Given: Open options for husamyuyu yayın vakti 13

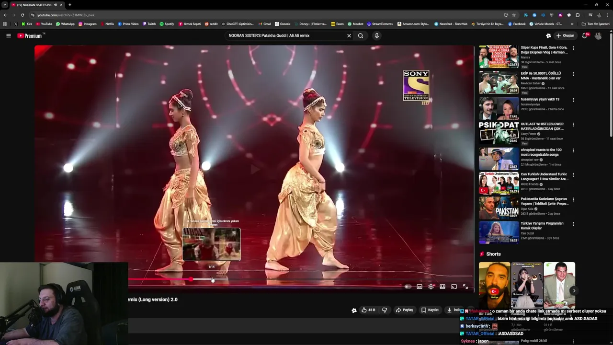Looking at the screenshot, I should [573, 100].
